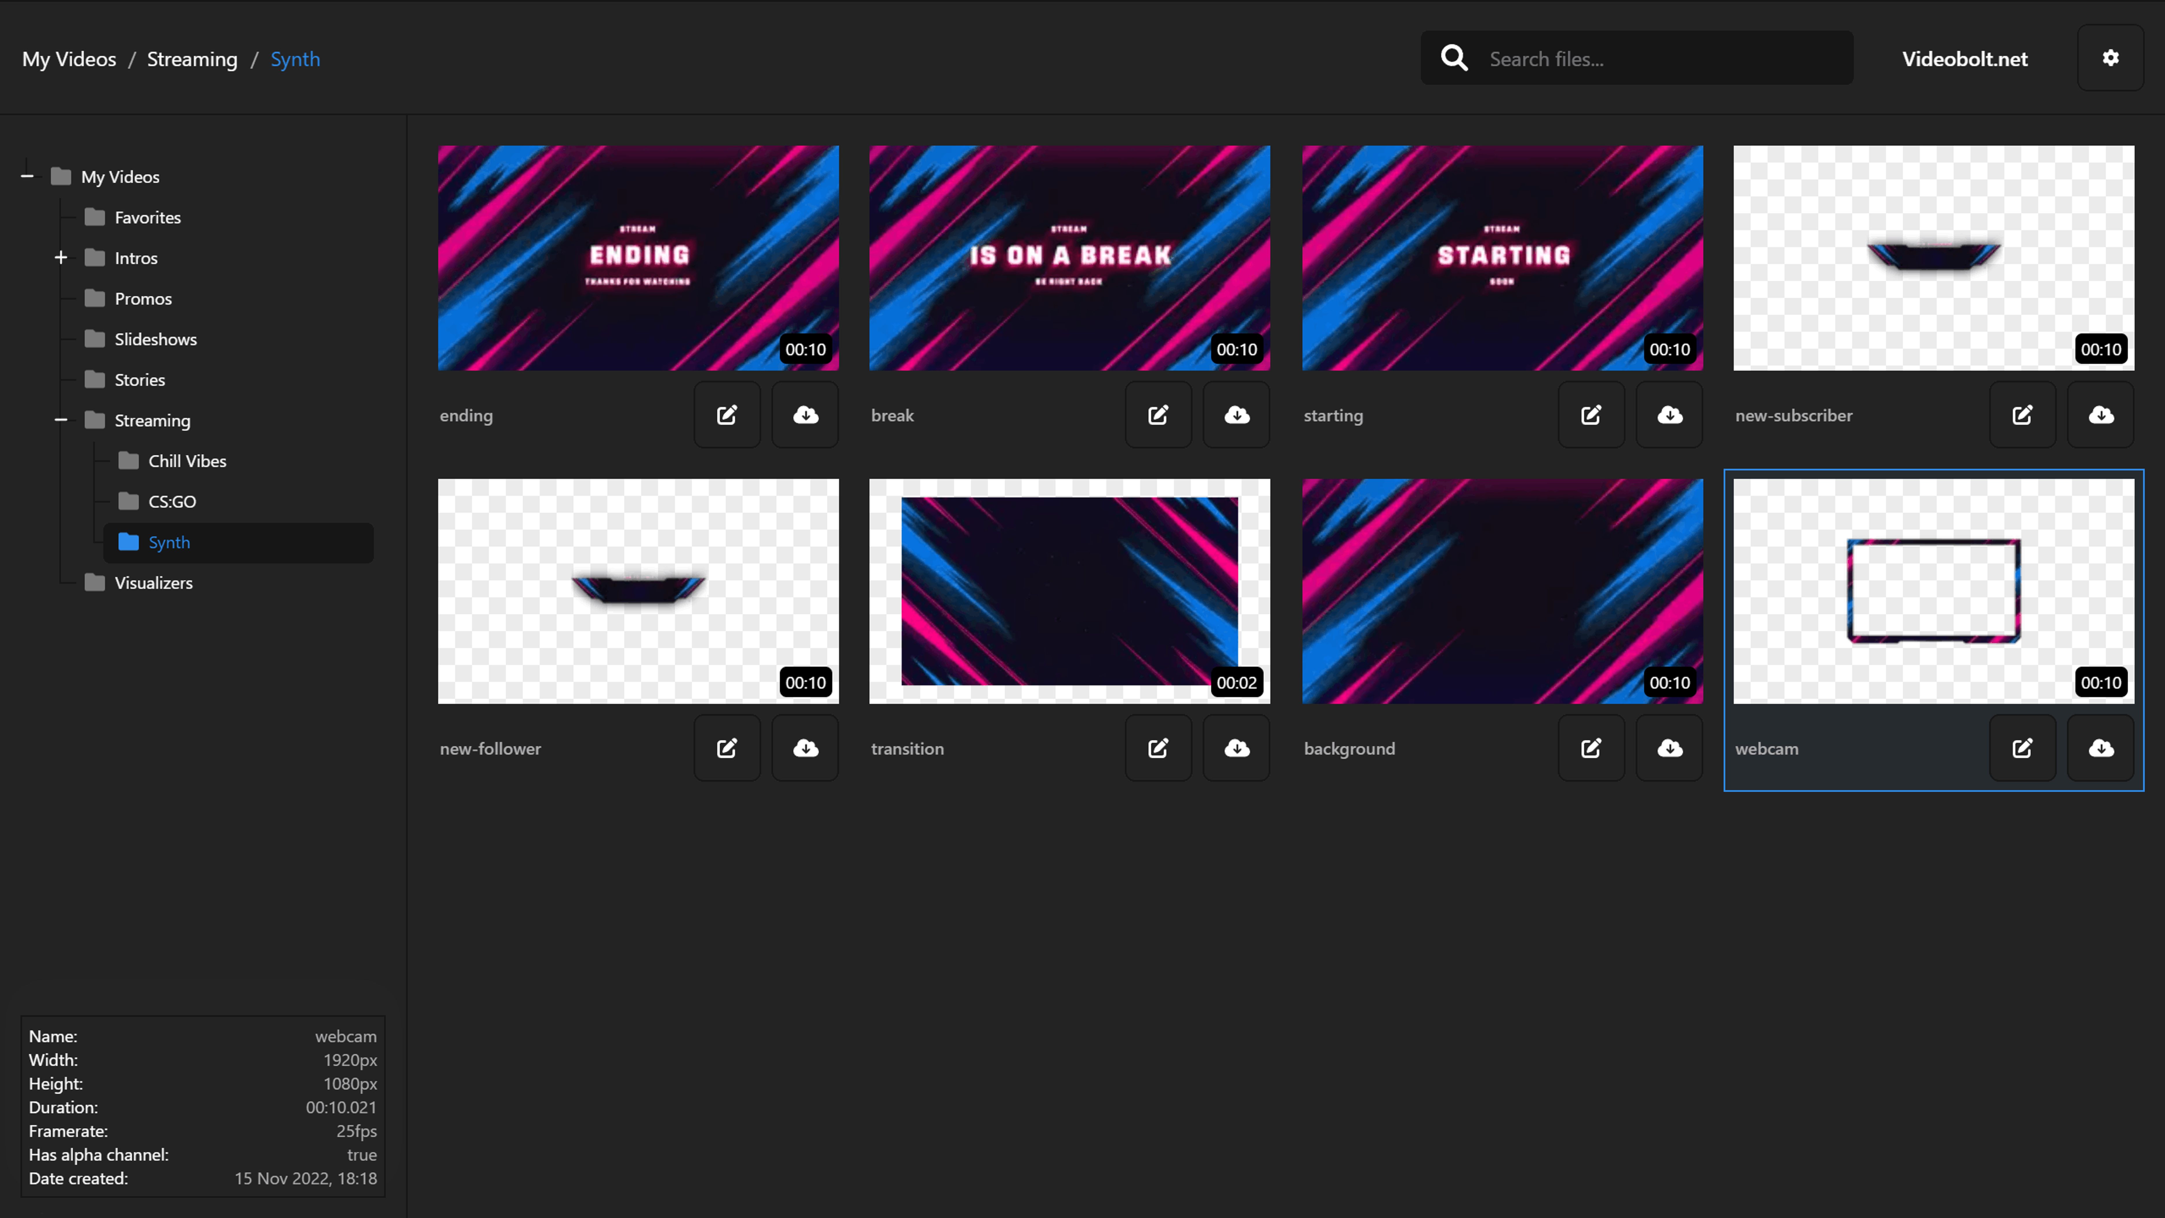
Task: Click the search magnifier icon
Action: tap(1454, 58)
